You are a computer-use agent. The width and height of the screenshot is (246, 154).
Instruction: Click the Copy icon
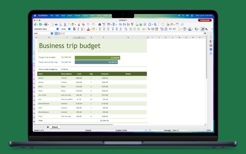pos(69,24)
